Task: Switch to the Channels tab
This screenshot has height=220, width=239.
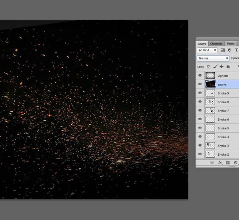Action: (x=216, y=44)
